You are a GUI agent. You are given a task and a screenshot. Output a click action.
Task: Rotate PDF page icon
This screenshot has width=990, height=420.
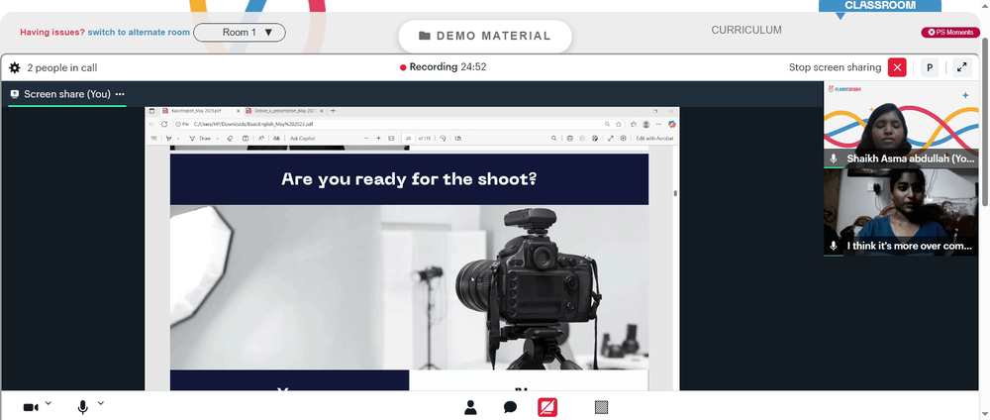pyautogui.click(x=444, y=139)
